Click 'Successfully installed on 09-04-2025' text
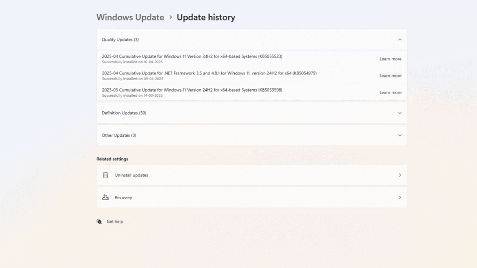The width and height of the screenshot is (477, 268). click(x=132, y=79)
